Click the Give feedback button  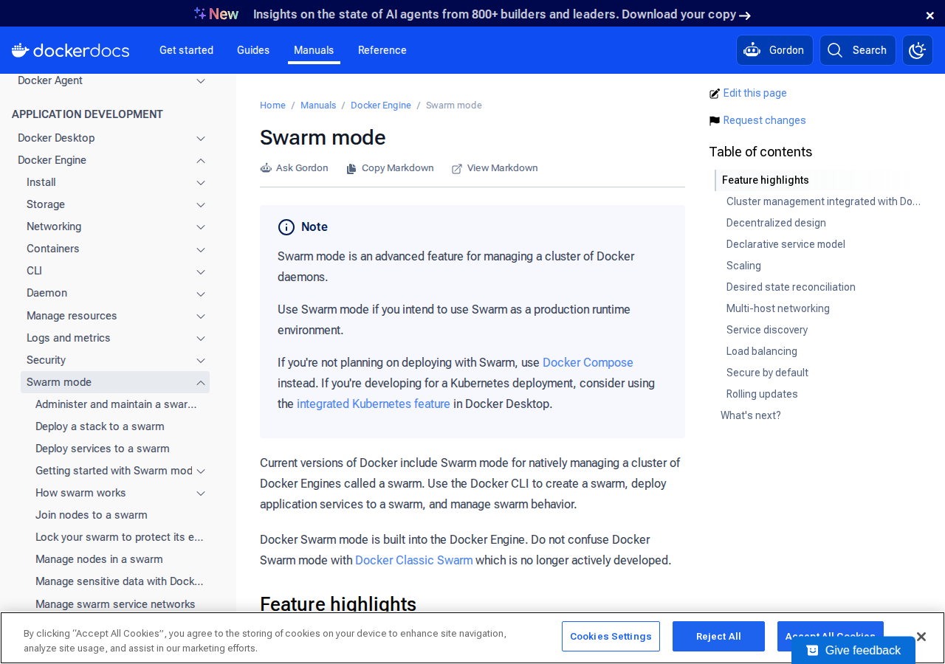pyautogui.click(x=853, y=650)
